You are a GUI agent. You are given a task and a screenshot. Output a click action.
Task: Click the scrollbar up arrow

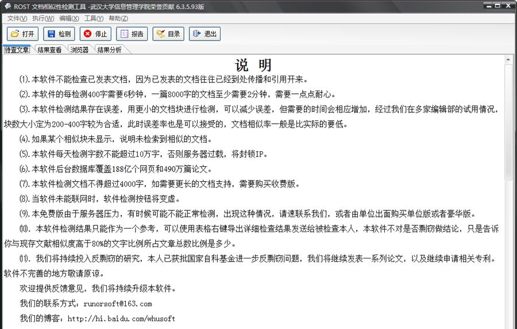point(508,60)
